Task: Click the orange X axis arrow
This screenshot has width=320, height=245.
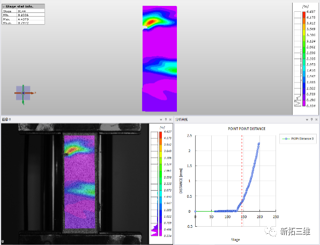Action: click(30, 93)
